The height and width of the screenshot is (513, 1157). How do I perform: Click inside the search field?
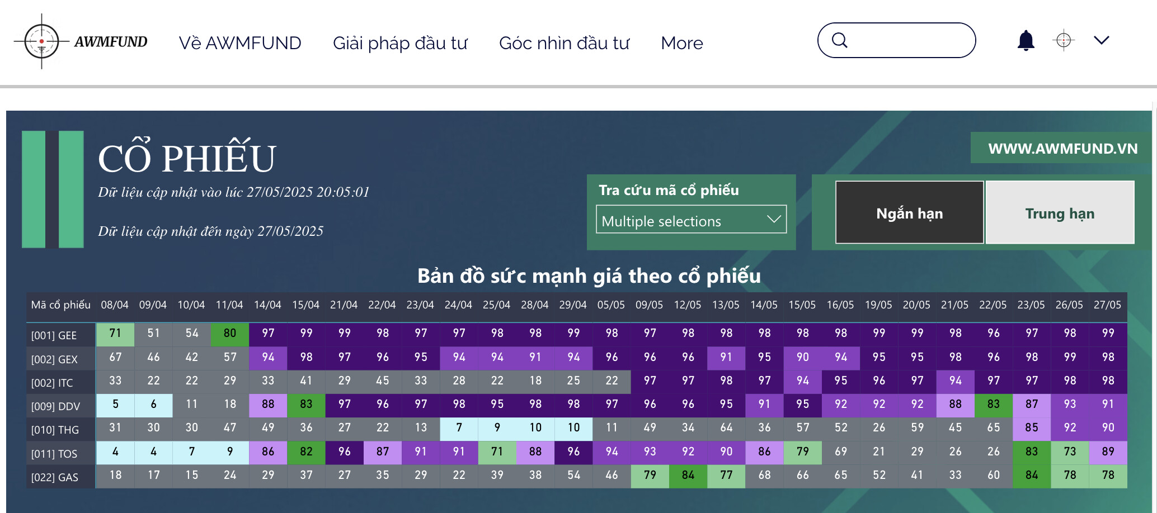click(x=909, y=40)
